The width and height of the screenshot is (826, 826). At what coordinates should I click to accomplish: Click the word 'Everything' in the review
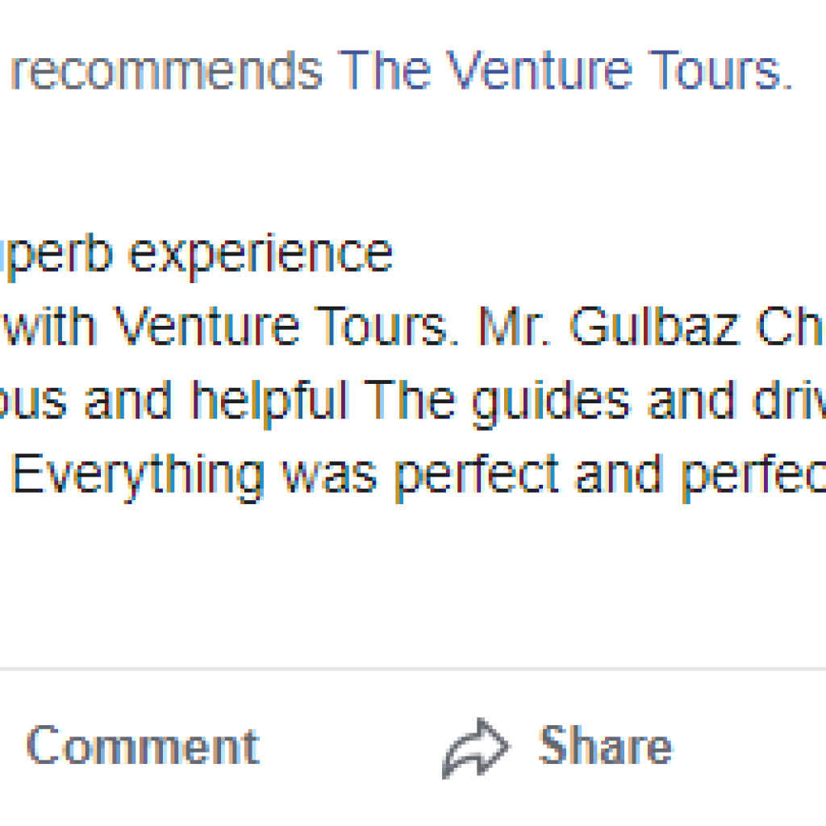click(138, 478)
